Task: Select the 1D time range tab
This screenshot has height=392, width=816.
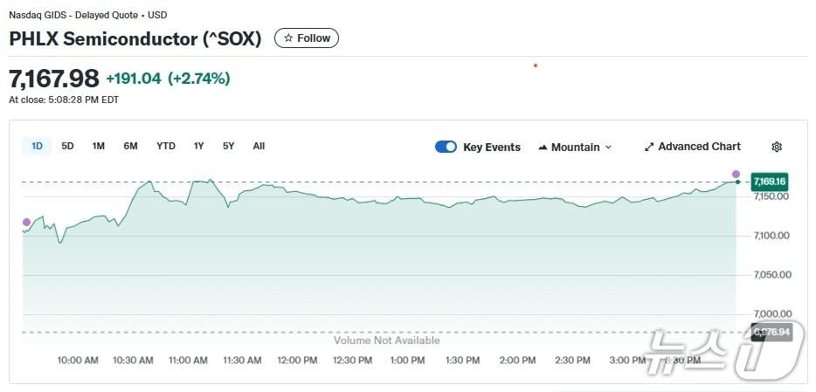Action: coord(37,146)
